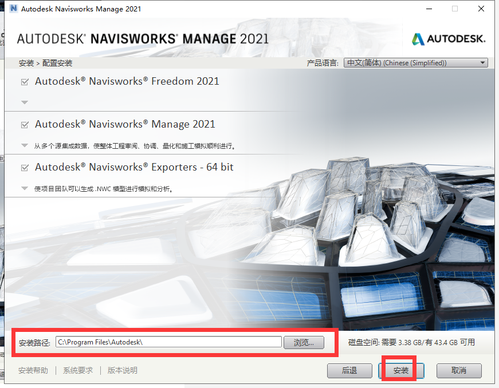Open the 安装帮助 help link

[33, 370]
